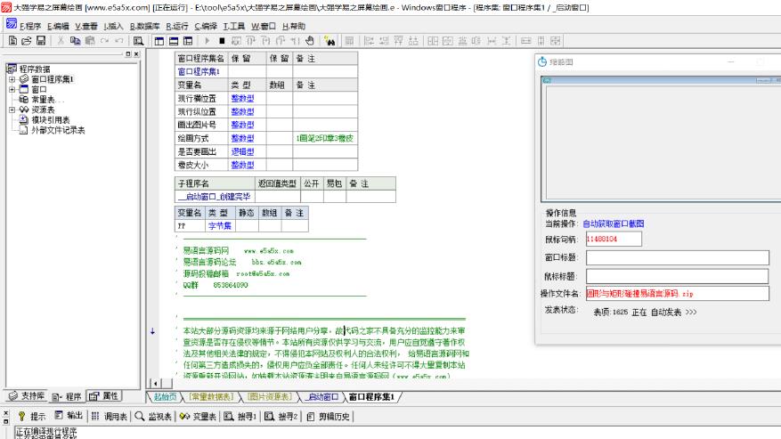Open the T.工具 menu
The image size is (781, 439).
click(x=234, y=27)
